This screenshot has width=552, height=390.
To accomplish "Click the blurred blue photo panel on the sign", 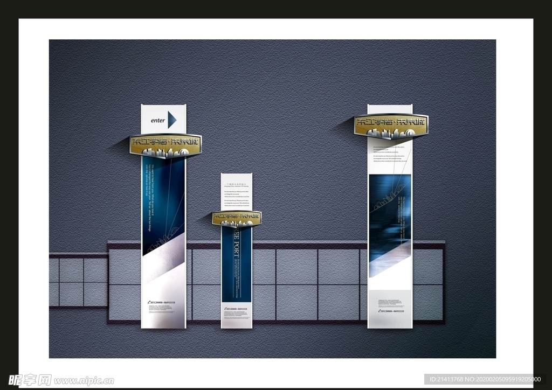I will click(x=390, y=225).
